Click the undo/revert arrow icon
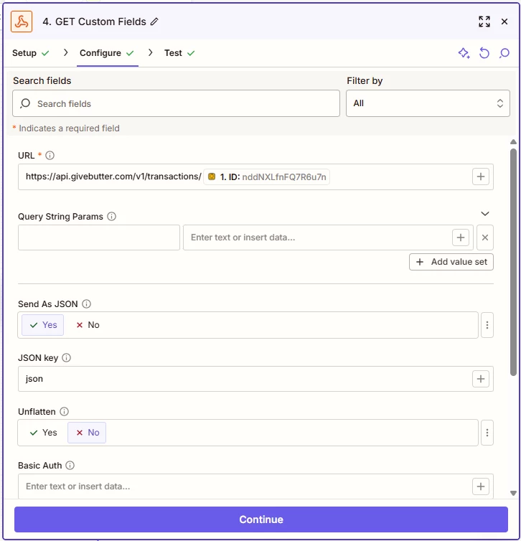The height and width of the screenshot is (541, 521). click(484, 53)
